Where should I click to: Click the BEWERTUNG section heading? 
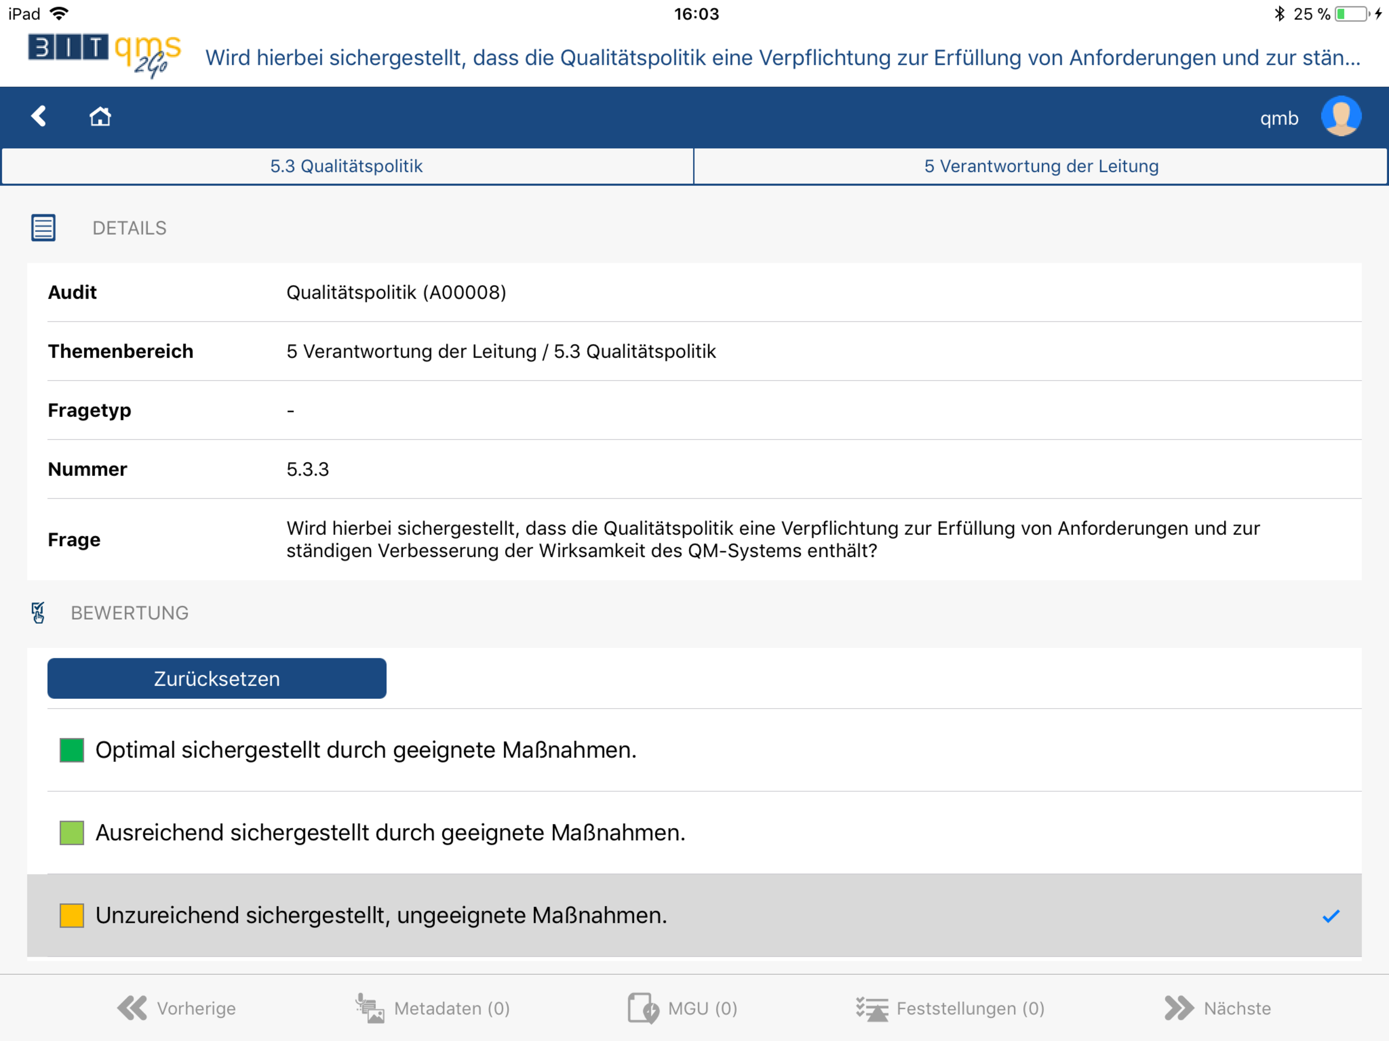[129, 613]
